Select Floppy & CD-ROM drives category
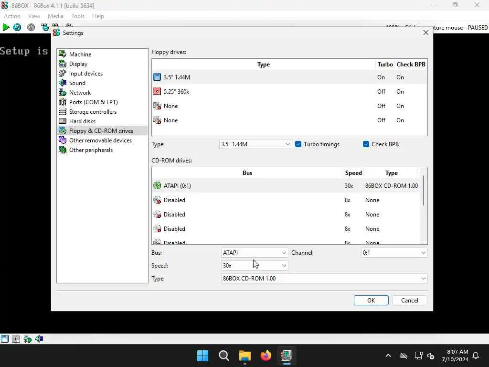Viewport: 489px width, 367px height. click(102, 131)
